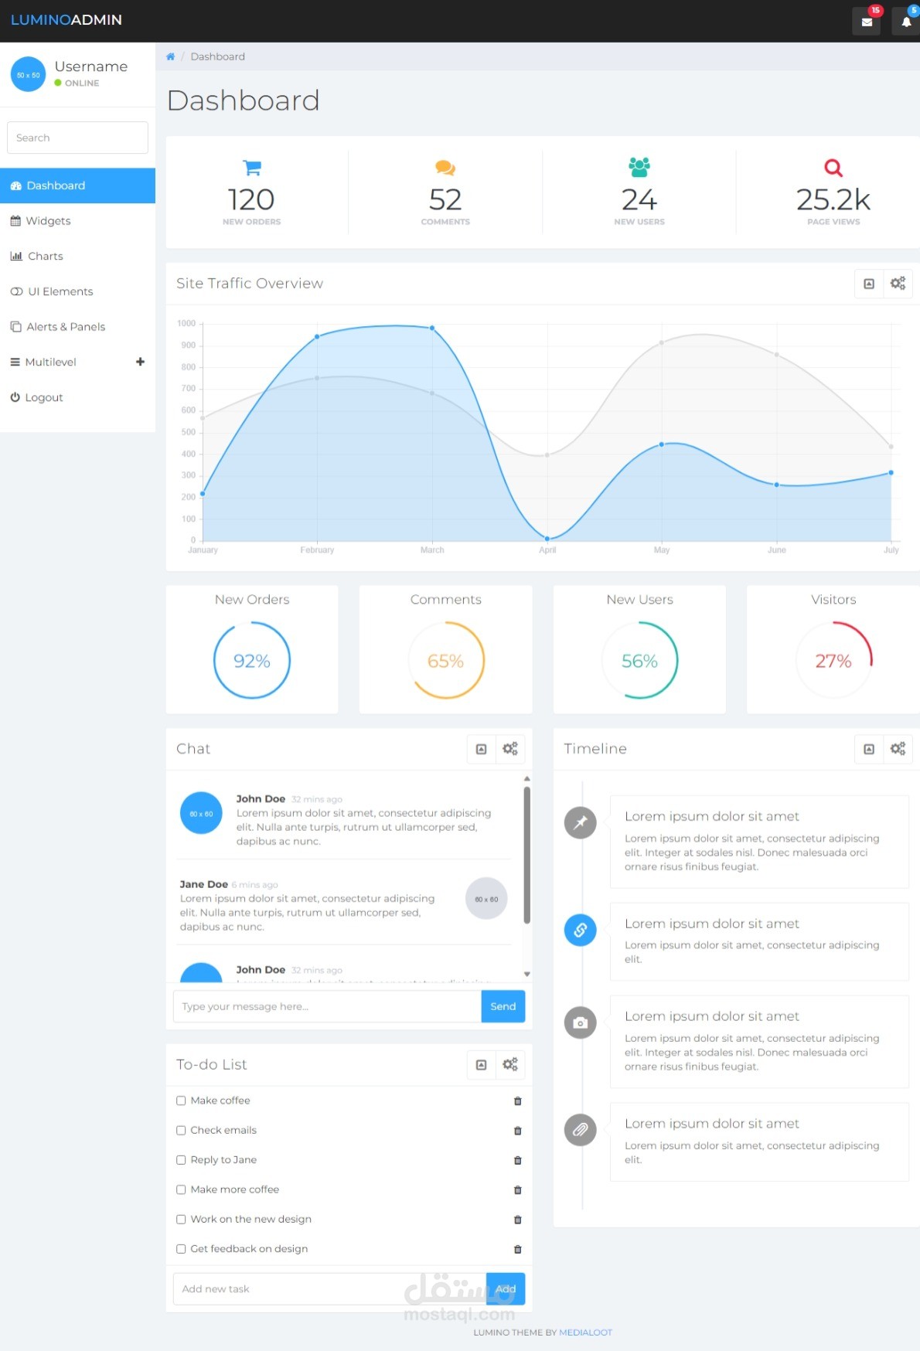The image size is (920, 1351).
Task: Focus the Add new task field
Action: tap(330, 1289)
